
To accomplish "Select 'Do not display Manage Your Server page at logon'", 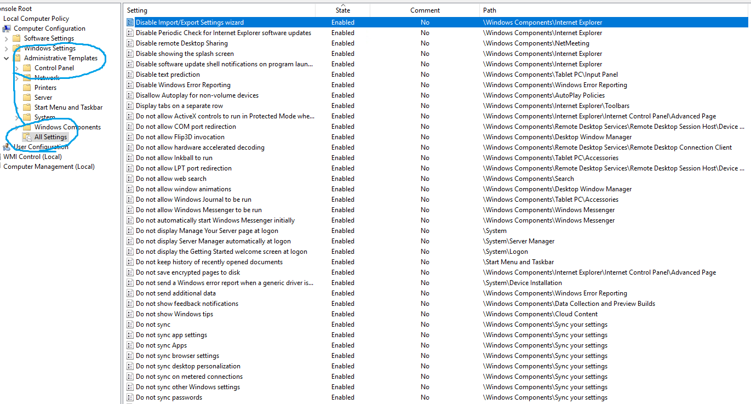I will (x=207, y=231).
